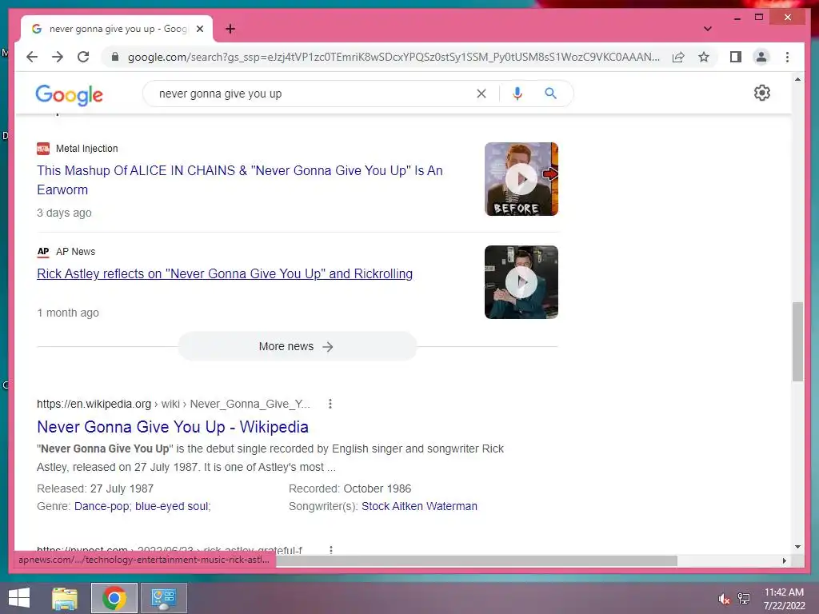The image size is (819, 614).
Task: Click the address bar URL
Action: tap(394, 57)
